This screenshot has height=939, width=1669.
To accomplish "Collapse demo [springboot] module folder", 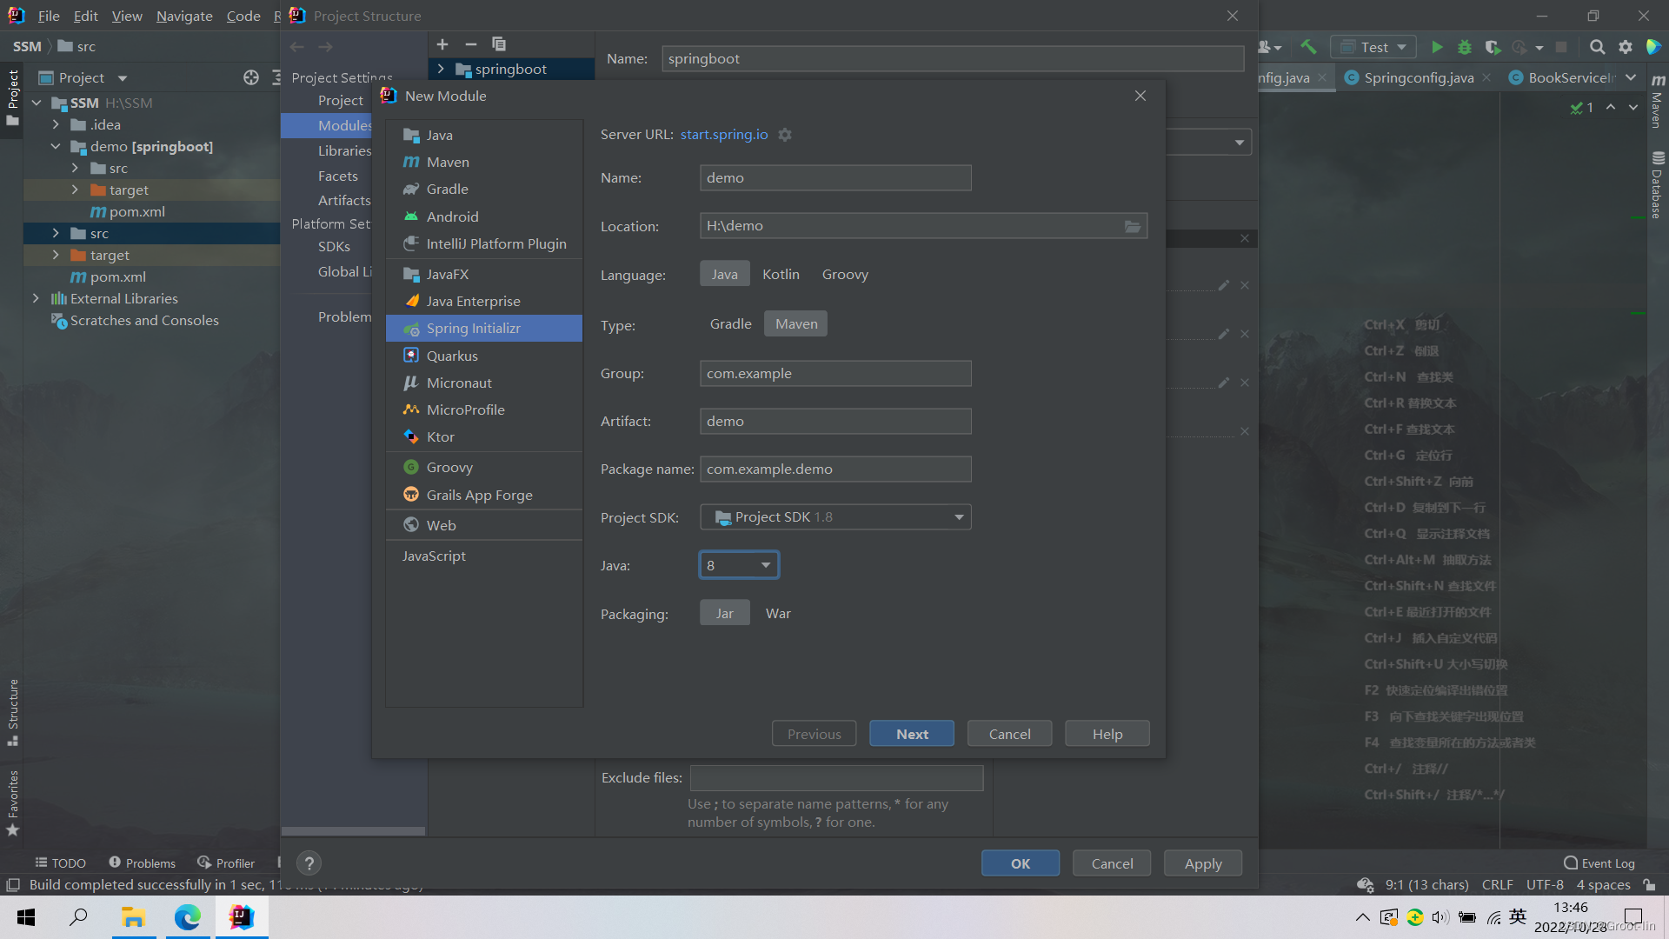I will pyautogui.click(x=56, y=146).
